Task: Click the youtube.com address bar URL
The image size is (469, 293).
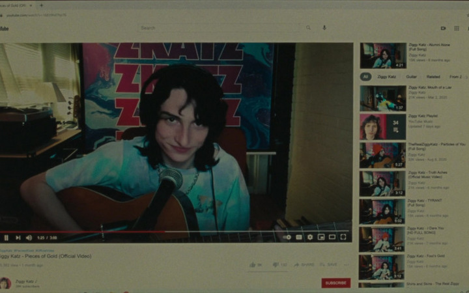Action: pos(36,15)
